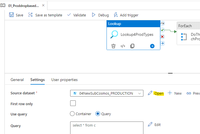This screenshot has height=134, width=200.
Task: Click blue arrow to add activity output
Action: click(x=152, y=46)
